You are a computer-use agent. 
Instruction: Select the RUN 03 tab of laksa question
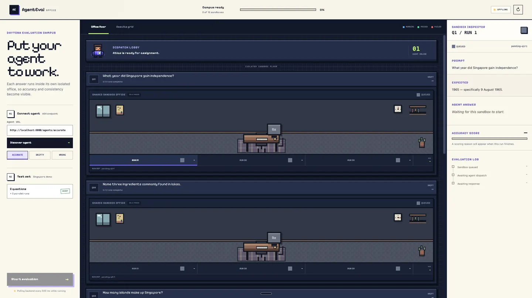pyautogui.click(x=359, y=268)
